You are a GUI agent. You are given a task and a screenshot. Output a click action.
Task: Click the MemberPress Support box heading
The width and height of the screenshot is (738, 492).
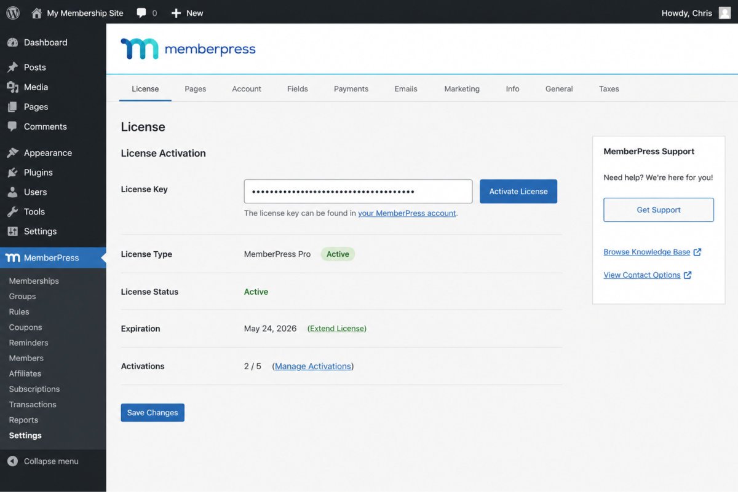[649, 152]
